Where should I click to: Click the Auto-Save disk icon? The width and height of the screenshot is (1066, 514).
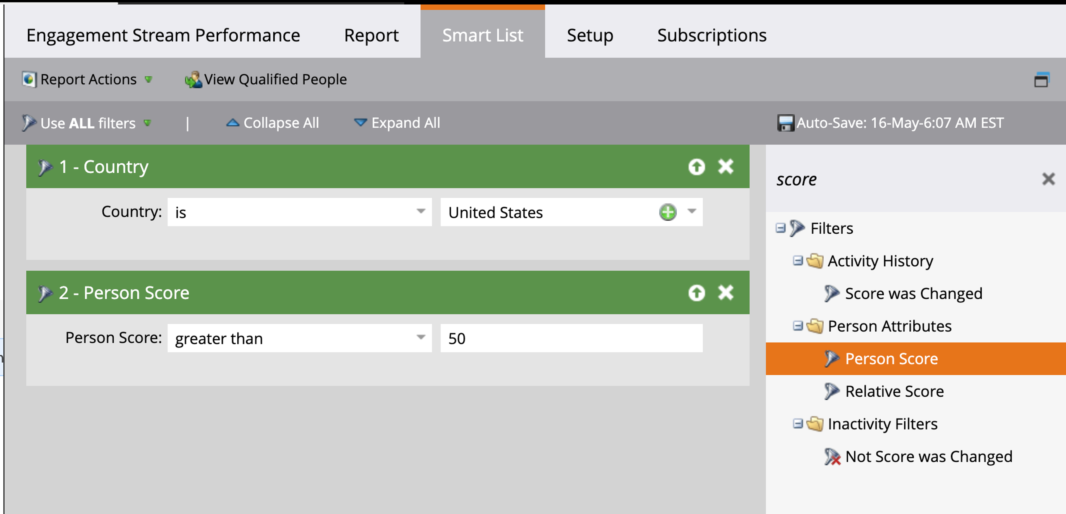coord(785,123)
